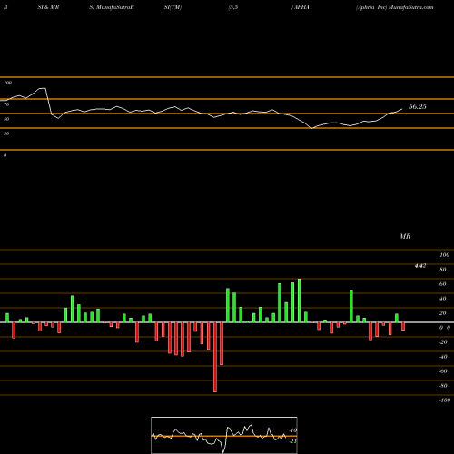Click the RSI axis label 30

6,133
